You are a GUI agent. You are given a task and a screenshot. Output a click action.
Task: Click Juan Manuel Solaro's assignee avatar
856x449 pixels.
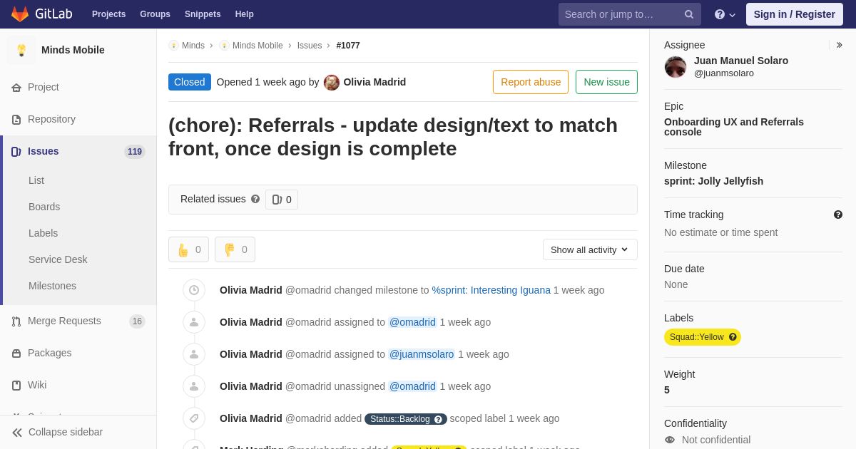pos(676,67)
